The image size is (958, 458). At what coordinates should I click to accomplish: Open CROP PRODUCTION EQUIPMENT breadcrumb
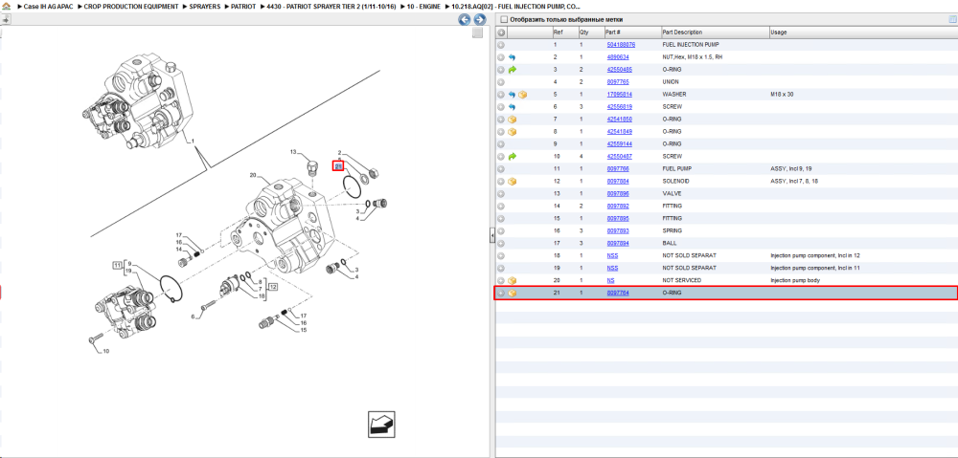[x=131, y=6]
